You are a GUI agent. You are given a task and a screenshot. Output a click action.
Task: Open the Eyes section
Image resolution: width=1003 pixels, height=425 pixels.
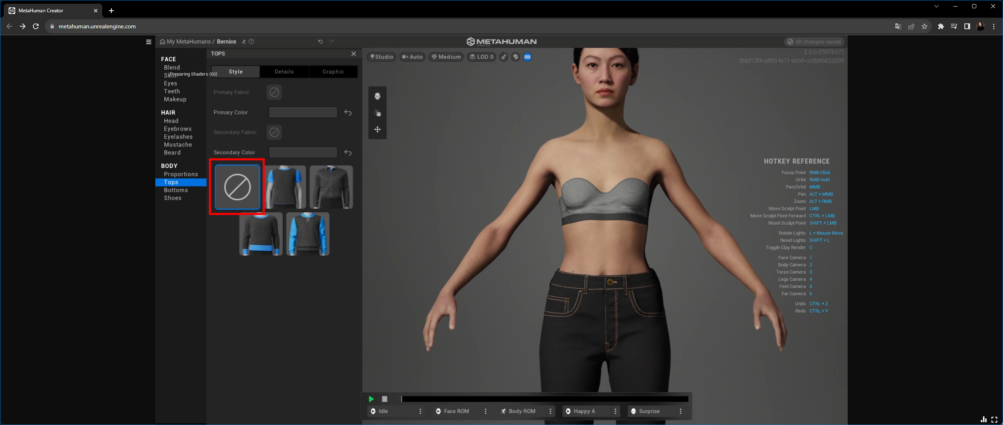171,83
